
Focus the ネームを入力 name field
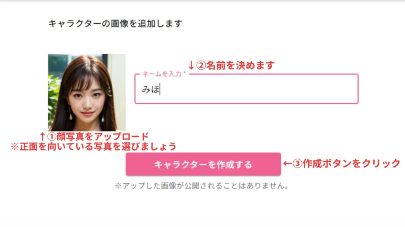[x=246, y=89]
